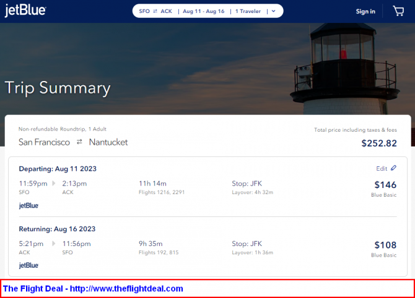Click the SFO ACK route swap arrows in search pill
This screenshot has width=415, height=298.
[155, 11]
